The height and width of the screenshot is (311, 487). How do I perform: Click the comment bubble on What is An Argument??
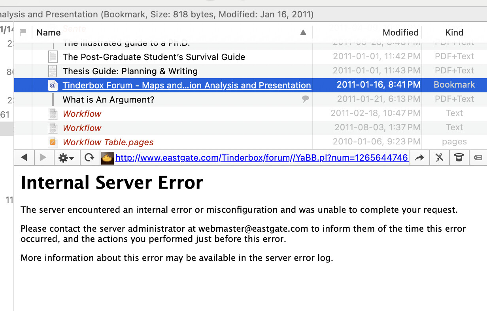tap(305, 99)
